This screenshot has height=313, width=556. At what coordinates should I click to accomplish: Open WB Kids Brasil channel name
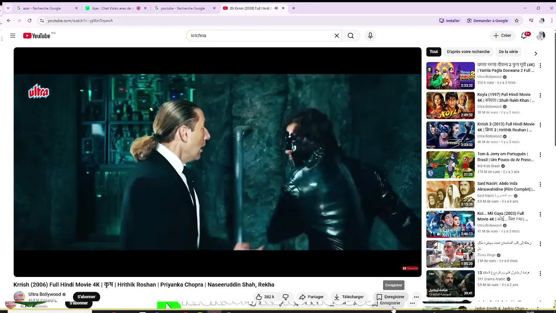488,166
